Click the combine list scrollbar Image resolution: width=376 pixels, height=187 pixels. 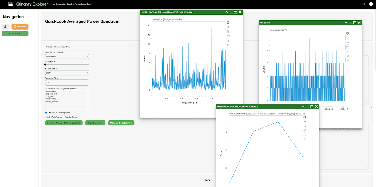[x=87, y=100]
